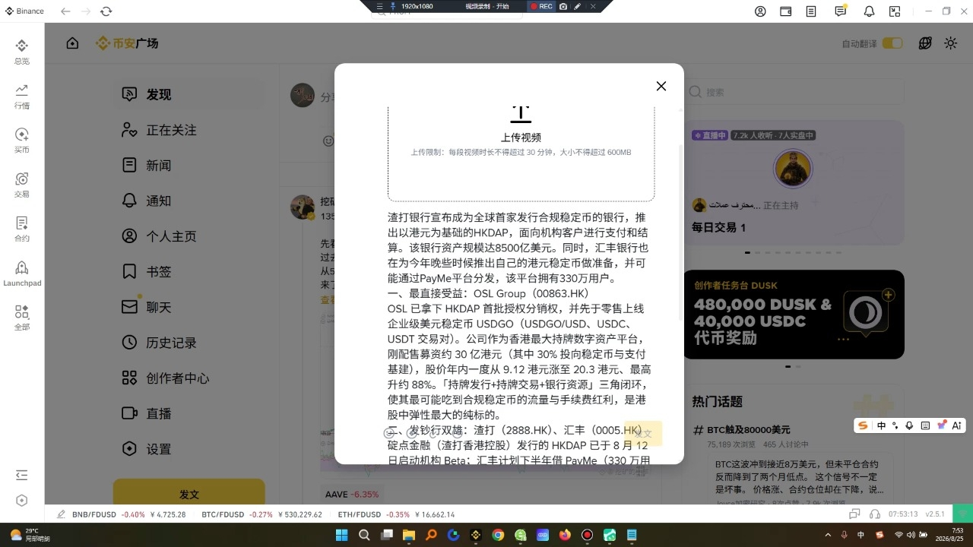973x547 pixels.
Task: Go back with the navigation arrow
Action: [x=65, y=11]
